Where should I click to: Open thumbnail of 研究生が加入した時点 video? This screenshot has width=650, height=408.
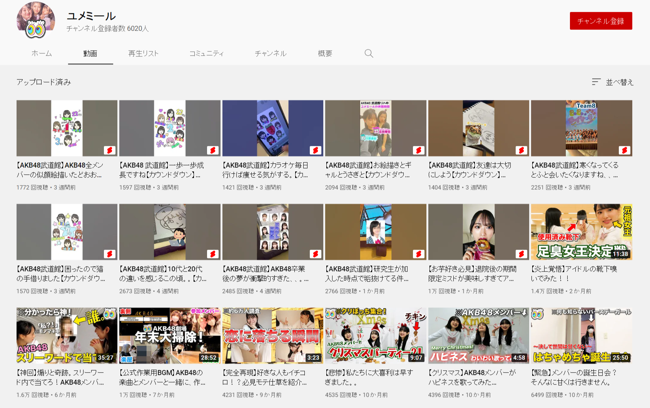click(x=376, y=232)
